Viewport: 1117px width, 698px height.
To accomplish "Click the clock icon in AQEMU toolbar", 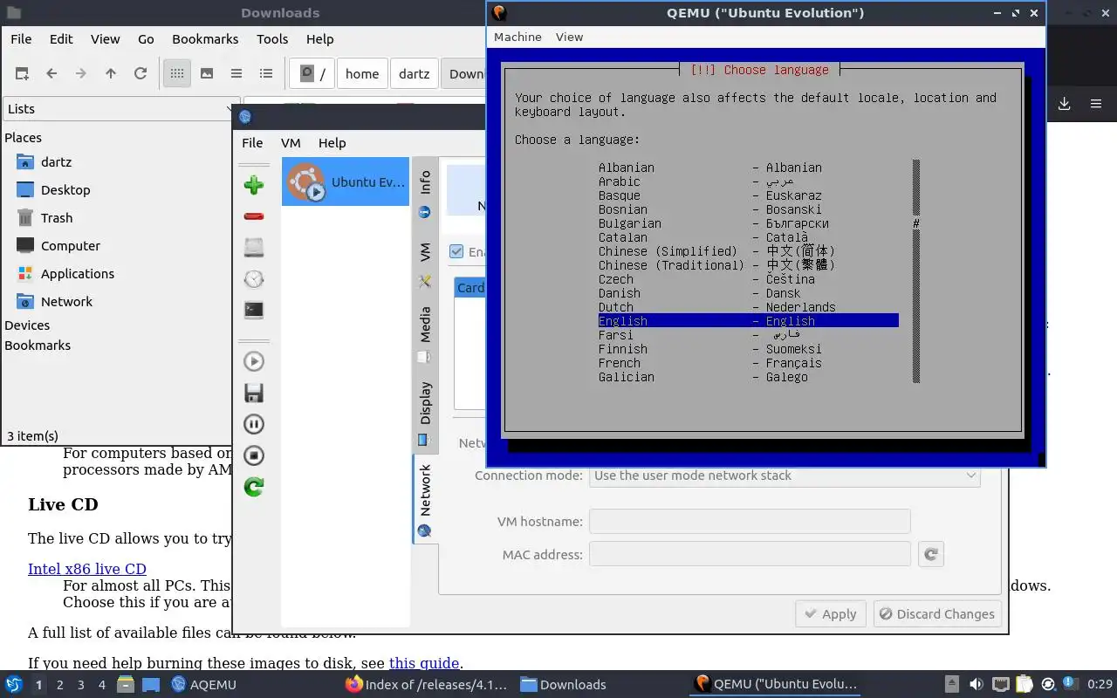I will click(x=254, y=279).
